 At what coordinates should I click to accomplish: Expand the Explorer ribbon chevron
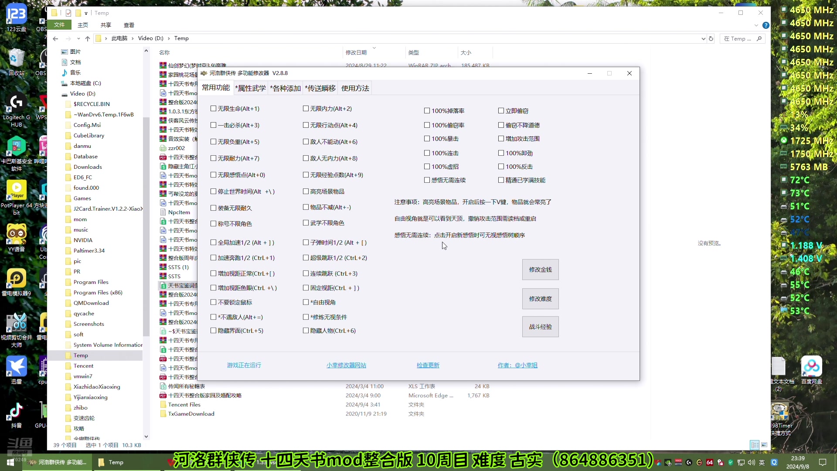tap(756, 25)
